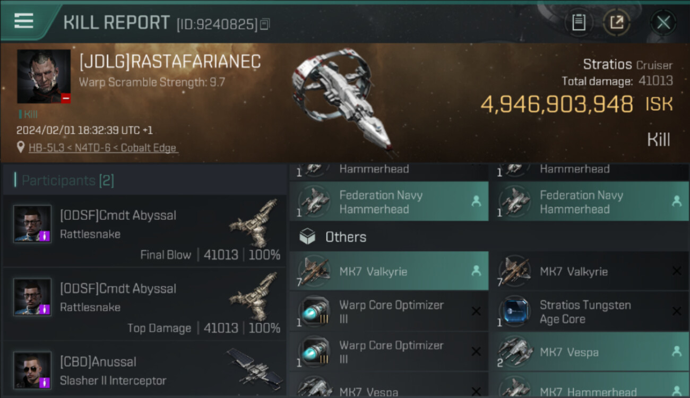The height and width of the screenshot is (398, 690).
Task: Close the kill report window
Action: 663,22
